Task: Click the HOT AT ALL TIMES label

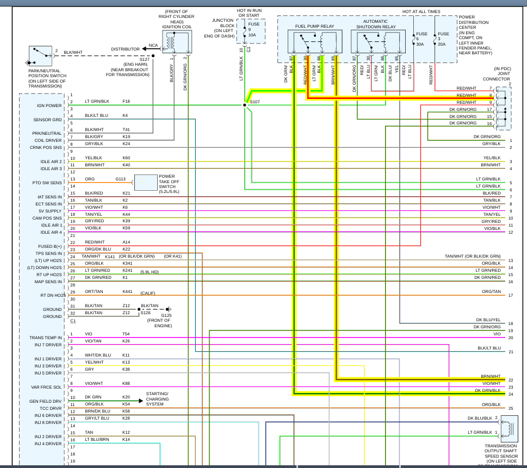Action: [421, 11]
